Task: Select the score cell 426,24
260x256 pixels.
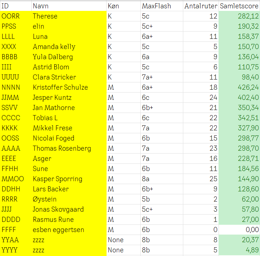Action: click(239, 88)
